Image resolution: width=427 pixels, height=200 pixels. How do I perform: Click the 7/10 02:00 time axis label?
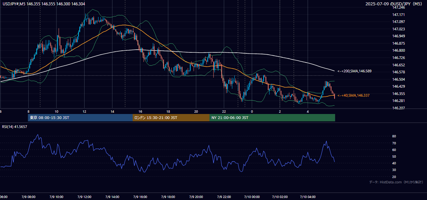280,197
